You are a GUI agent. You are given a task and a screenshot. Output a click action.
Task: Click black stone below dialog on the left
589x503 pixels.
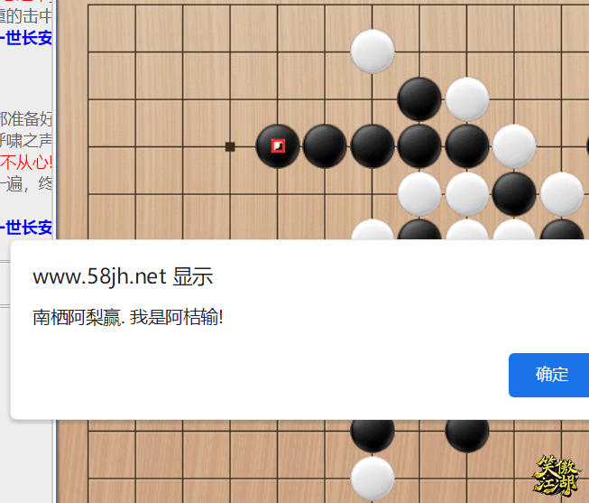[373, 433]
